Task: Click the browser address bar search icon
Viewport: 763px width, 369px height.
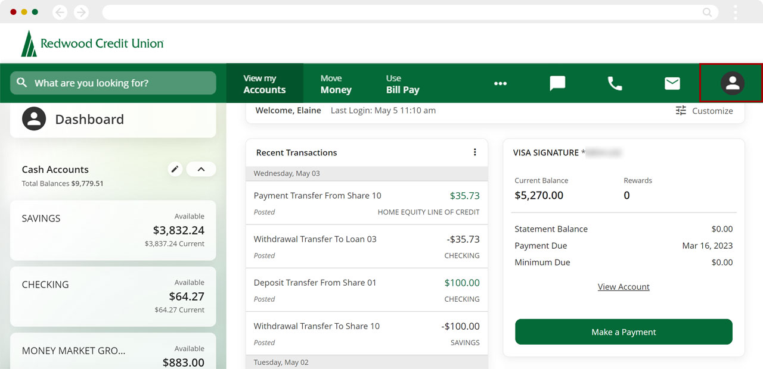Action: 707,12
